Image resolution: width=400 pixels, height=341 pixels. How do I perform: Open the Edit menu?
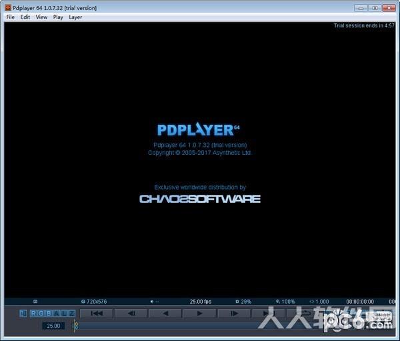[x=25, y=17]
